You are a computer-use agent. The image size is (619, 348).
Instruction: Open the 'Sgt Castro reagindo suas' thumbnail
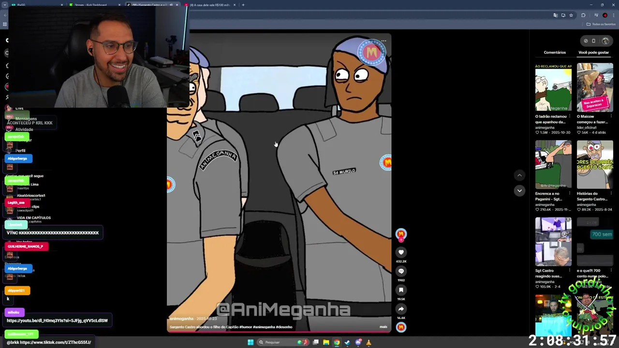point(553,242)
